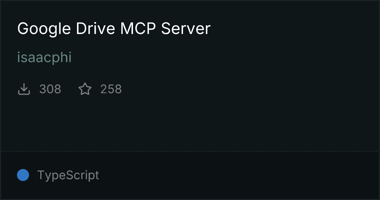
Task: Click the word MCP in the title
Action: pos(138,29)
